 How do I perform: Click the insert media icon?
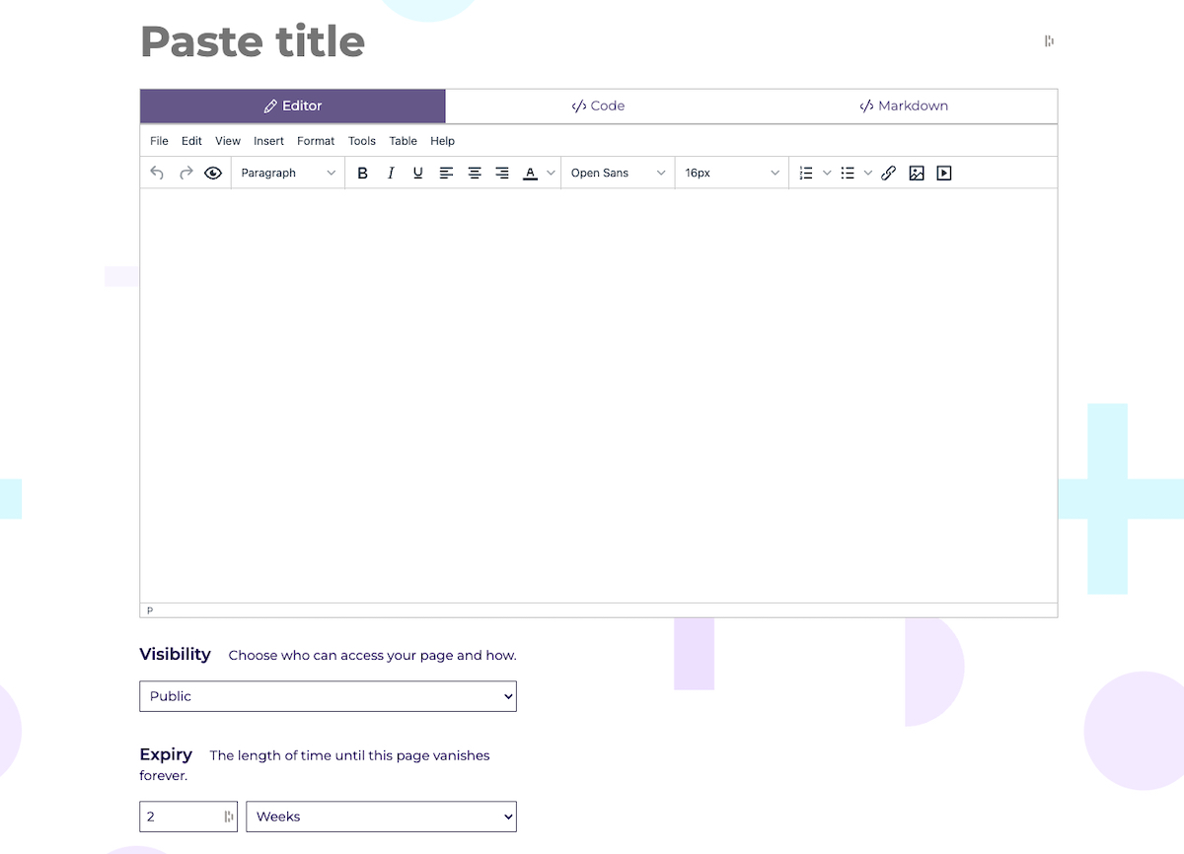(944, 173)
